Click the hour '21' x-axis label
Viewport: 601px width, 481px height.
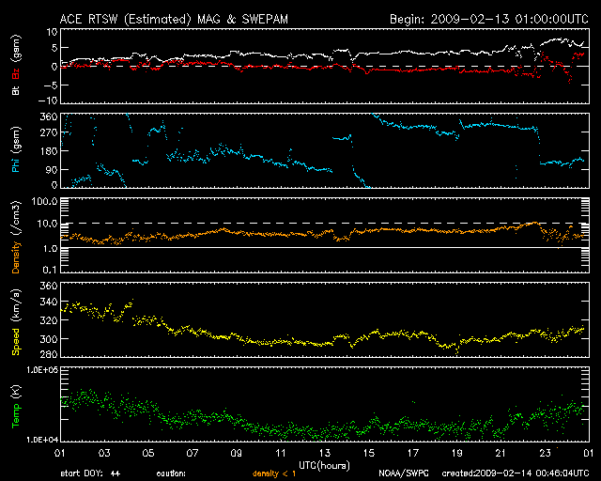tap(501, 454)
